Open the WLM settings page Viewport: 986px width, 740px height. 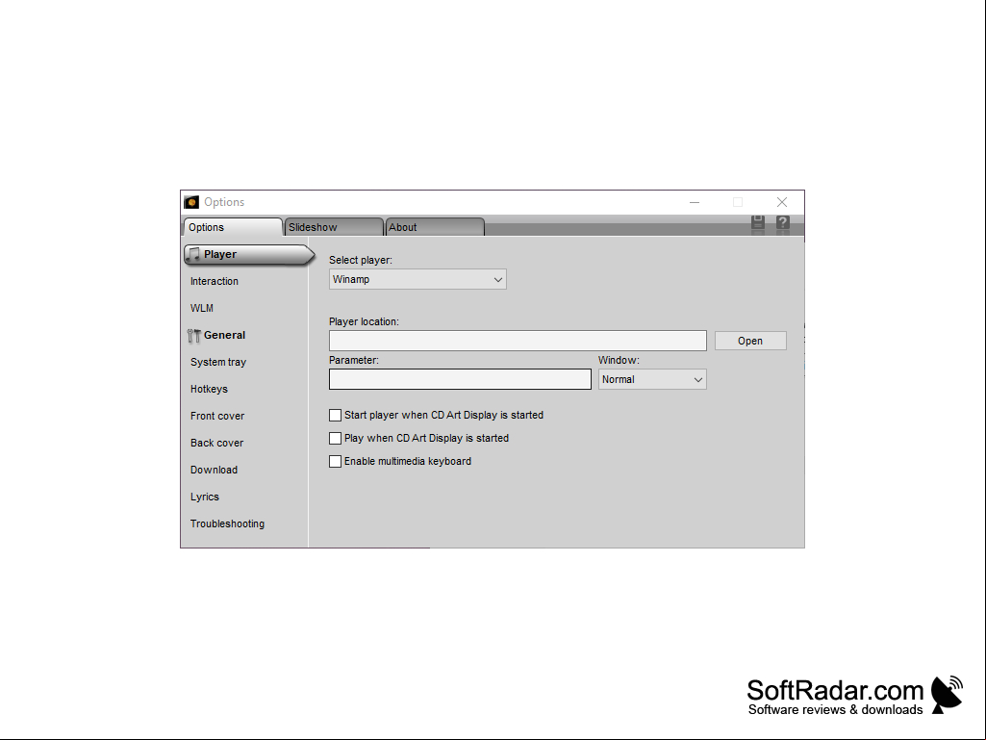[x=202, y=308]
